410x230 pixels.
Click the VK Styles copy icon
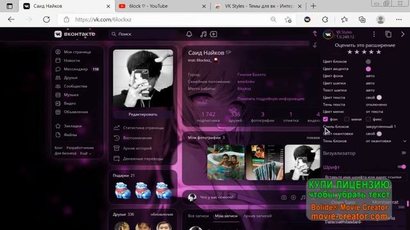coord(388,34)
